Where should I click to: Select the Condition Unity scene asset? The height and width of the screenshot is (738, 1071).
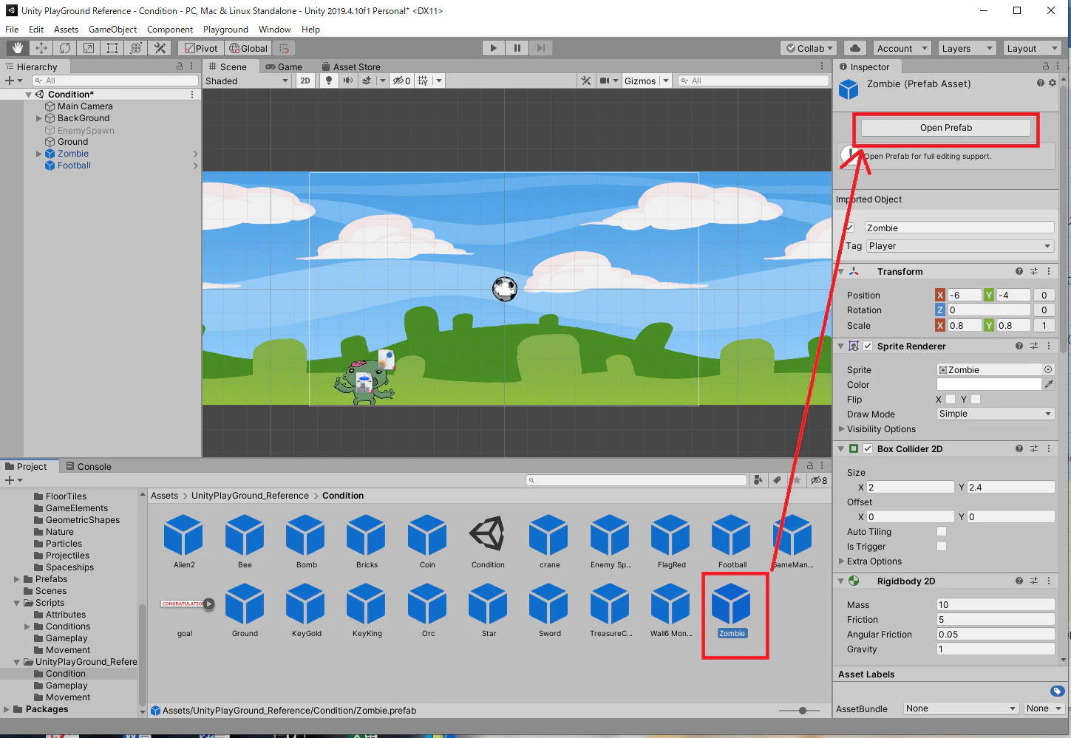click(488, 541)
